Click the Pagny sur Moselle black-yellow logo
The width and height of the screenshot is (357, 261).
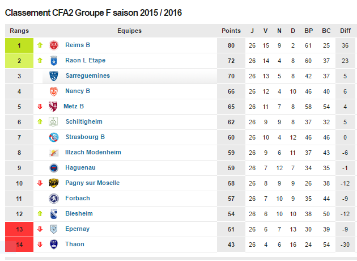point(54,183)
